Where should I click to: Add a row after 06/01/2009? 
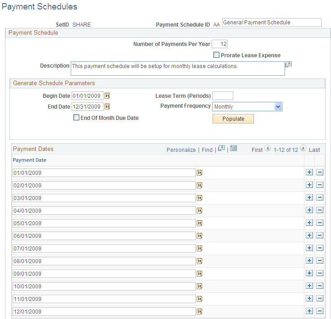(309, 235)
